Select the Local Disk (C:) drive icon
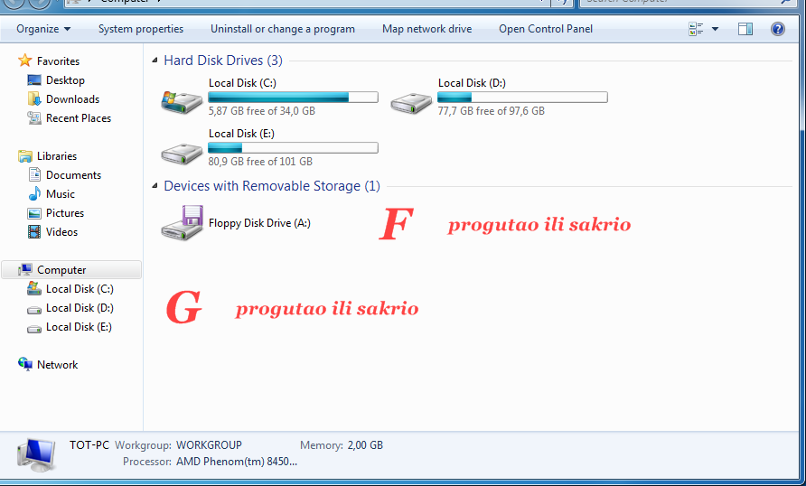Screen dimensions: 806x486 182,102
